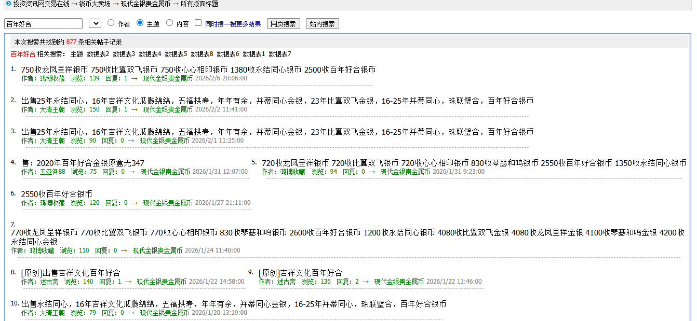The height and width of the screenshot is (321, 697).
Task: View author 大清王朝 profile in result 2
Action: [x=52, y=110]
